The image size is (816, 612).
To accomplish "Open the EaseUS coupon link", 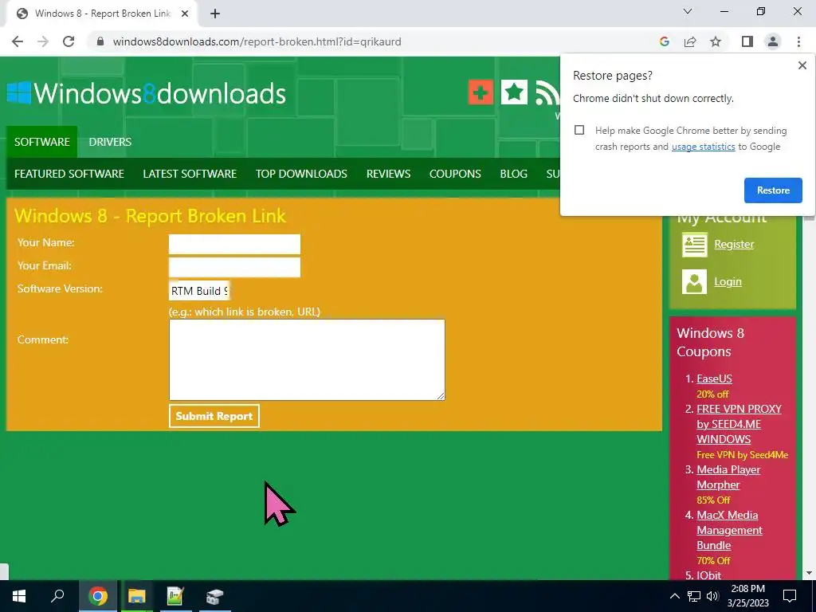I will pos(714,379).
